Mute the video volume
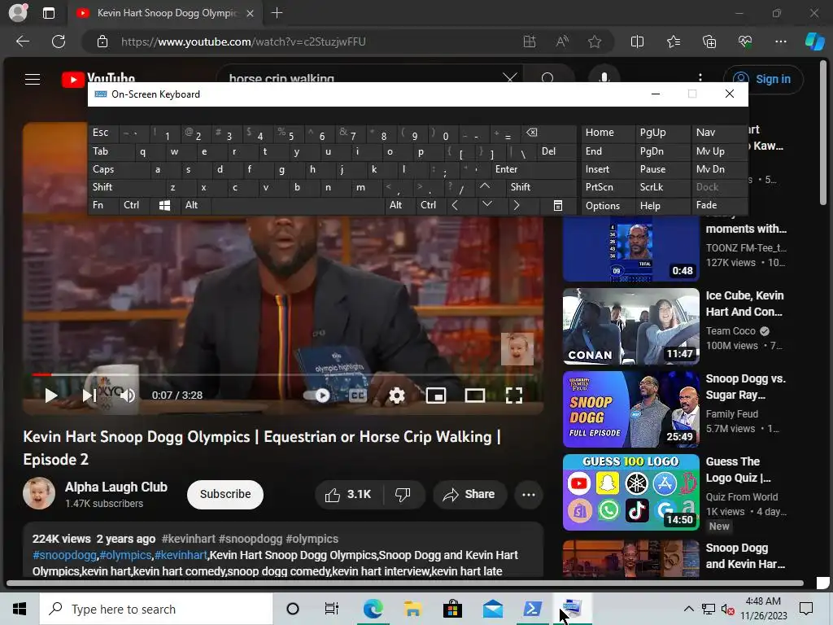Viewport: 833px width, 625px height. pyautogui.click(x=128, y=396)
